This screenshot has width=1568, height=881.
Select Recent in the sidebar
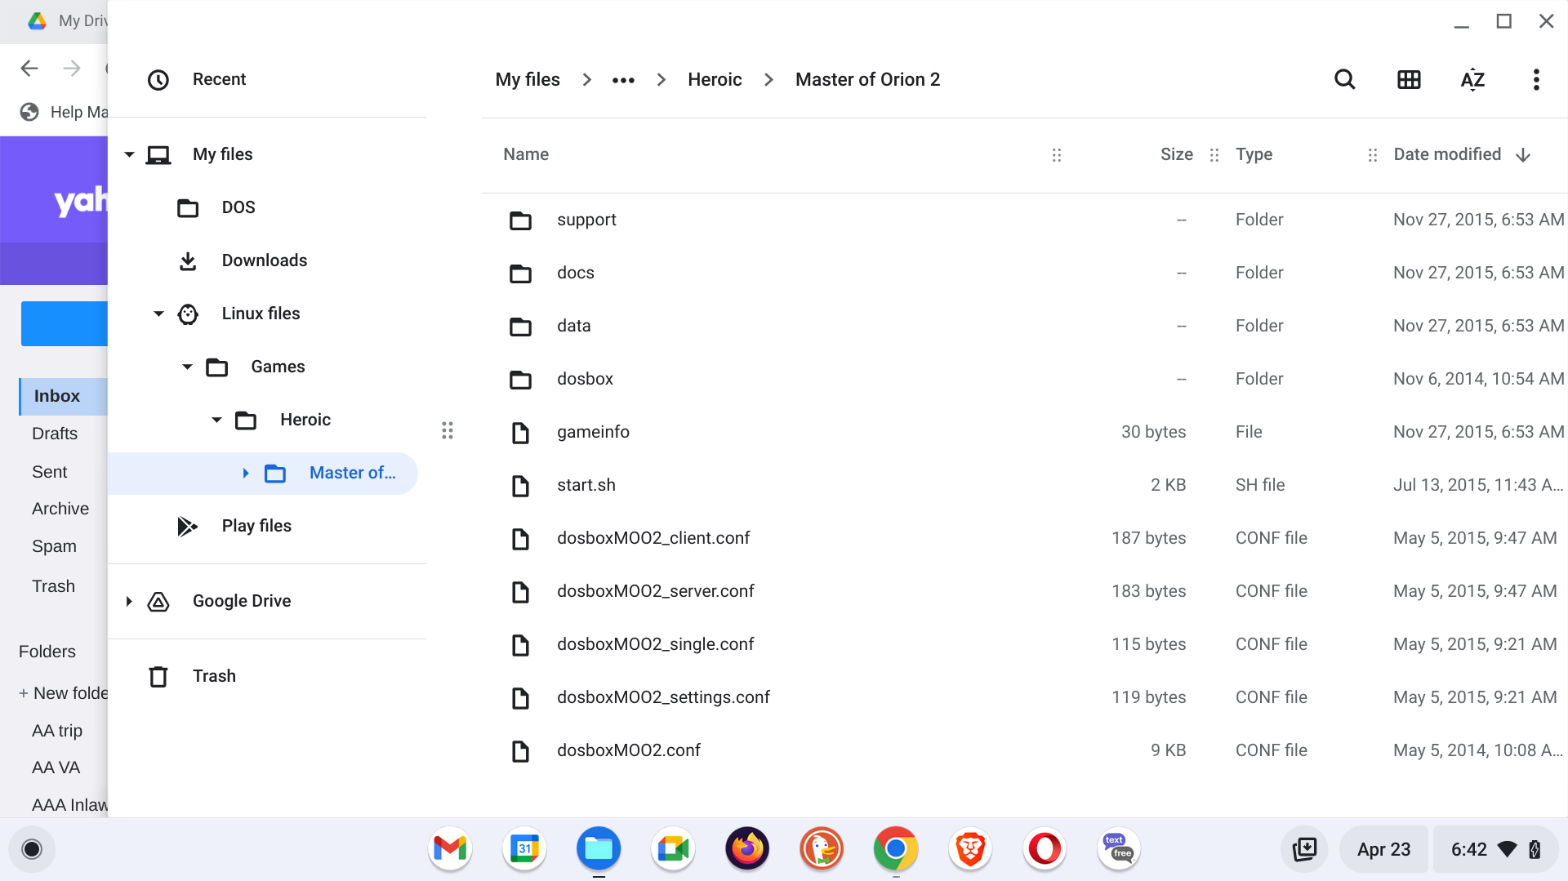267,79
